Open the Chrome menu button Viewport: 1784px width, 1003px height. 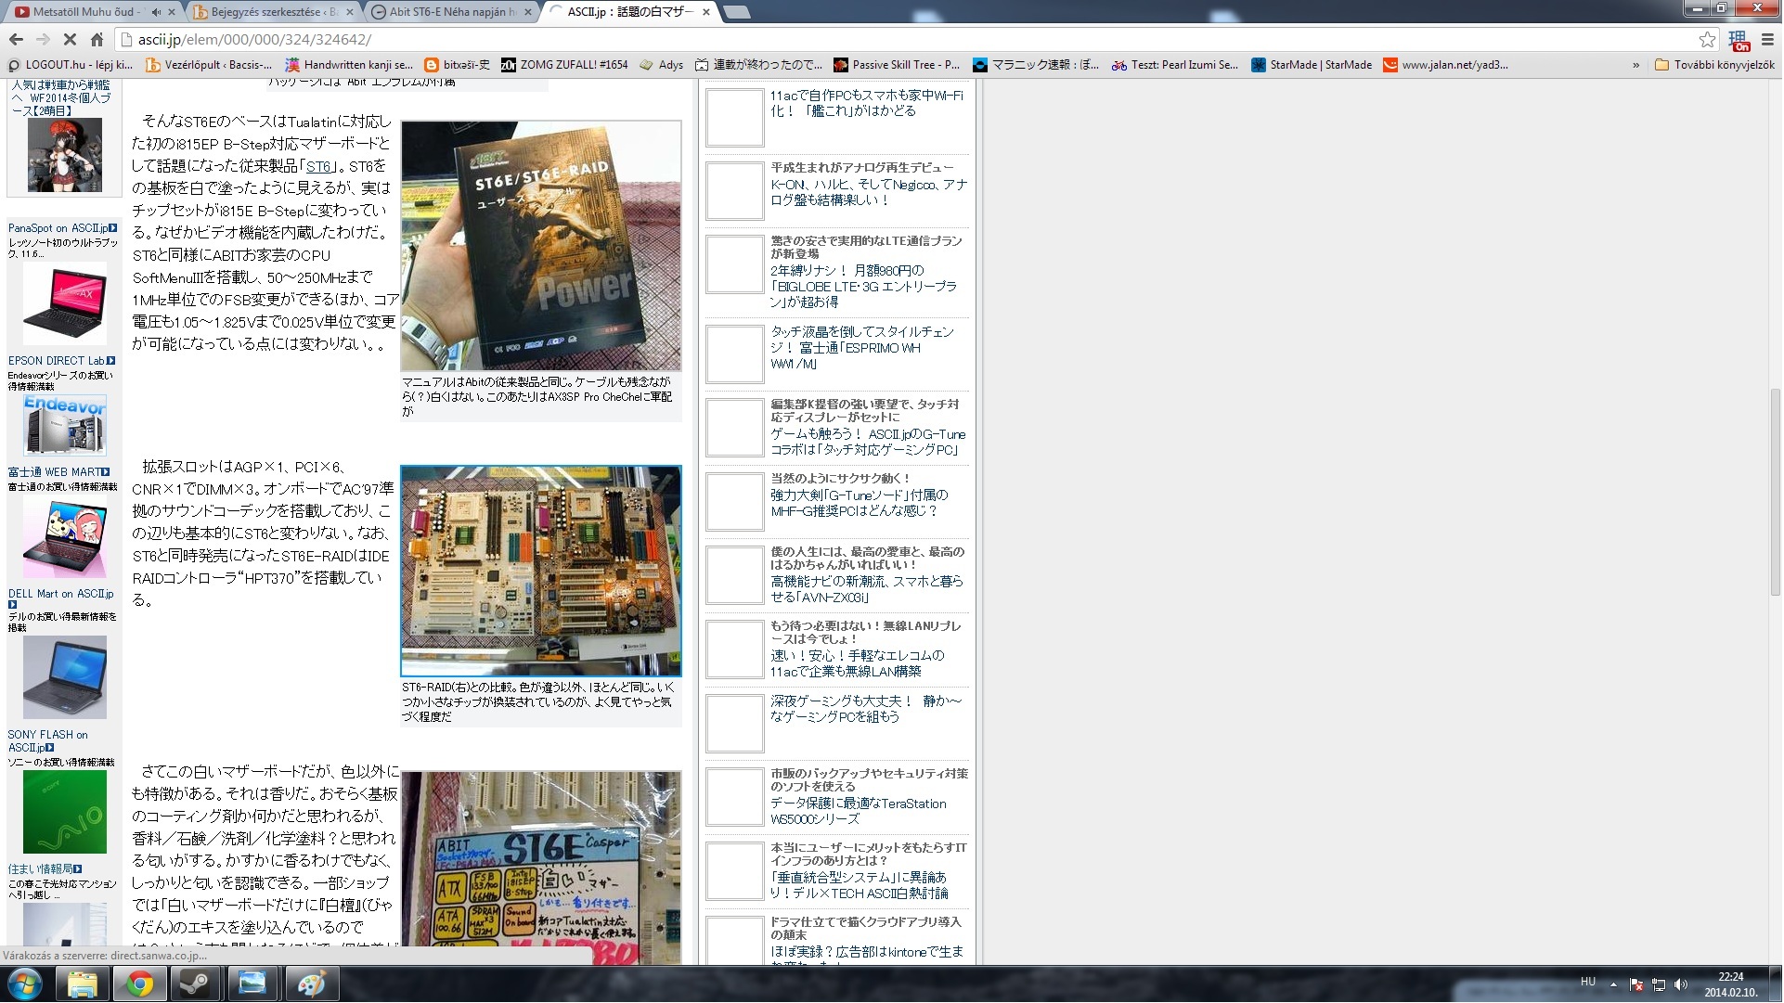pyautogui.click(x=1767, y=39)
